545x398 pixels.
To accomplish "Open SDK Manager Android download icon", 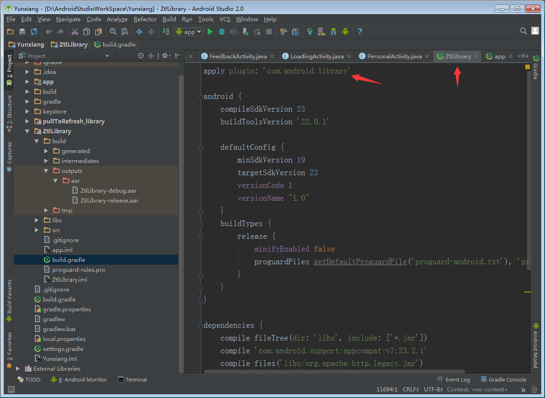I will pos(334,32).
